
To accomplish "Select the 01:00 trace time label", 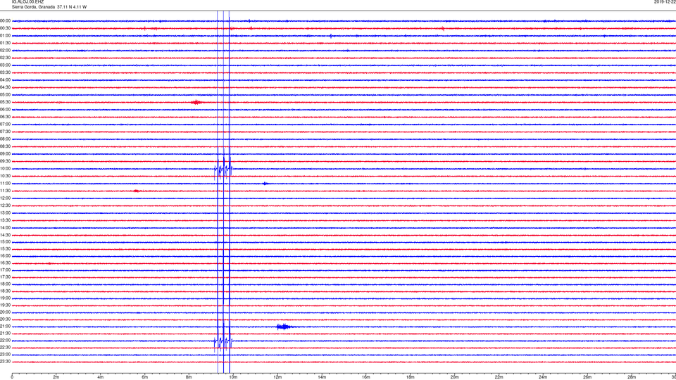I will 5,36.
